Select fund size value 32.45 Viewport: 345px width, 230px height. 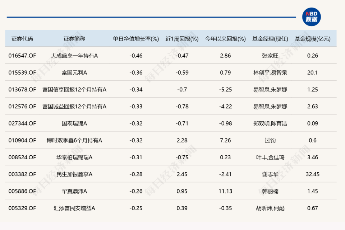coord(312,174)
